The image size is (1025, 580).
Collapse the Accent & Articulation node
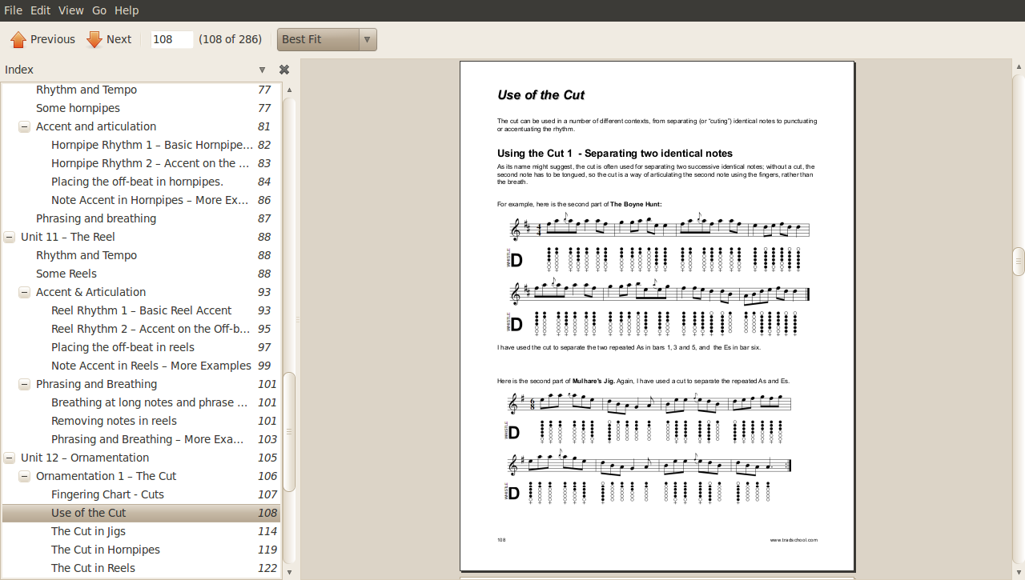24,292
